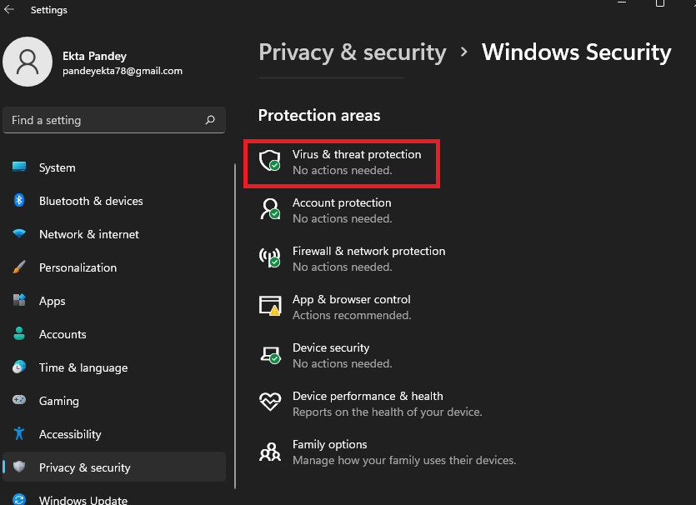Open the Ekta Pandey account profile
This screenshot has width=696, height=505.
click(x=93, y=63)
